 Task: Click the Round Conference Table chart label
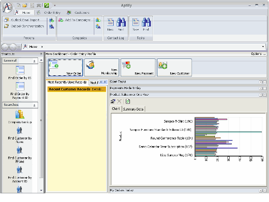click(x=172, y=138)
